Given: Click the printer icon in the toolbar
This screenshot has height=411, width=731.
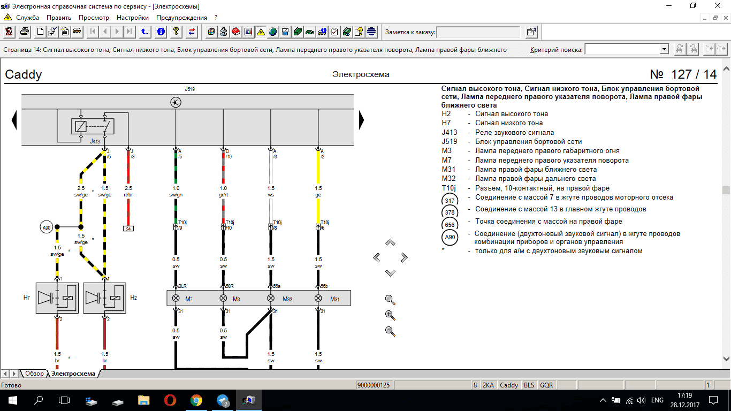Looking at the screenshot, I should click(x=25, y=32).
